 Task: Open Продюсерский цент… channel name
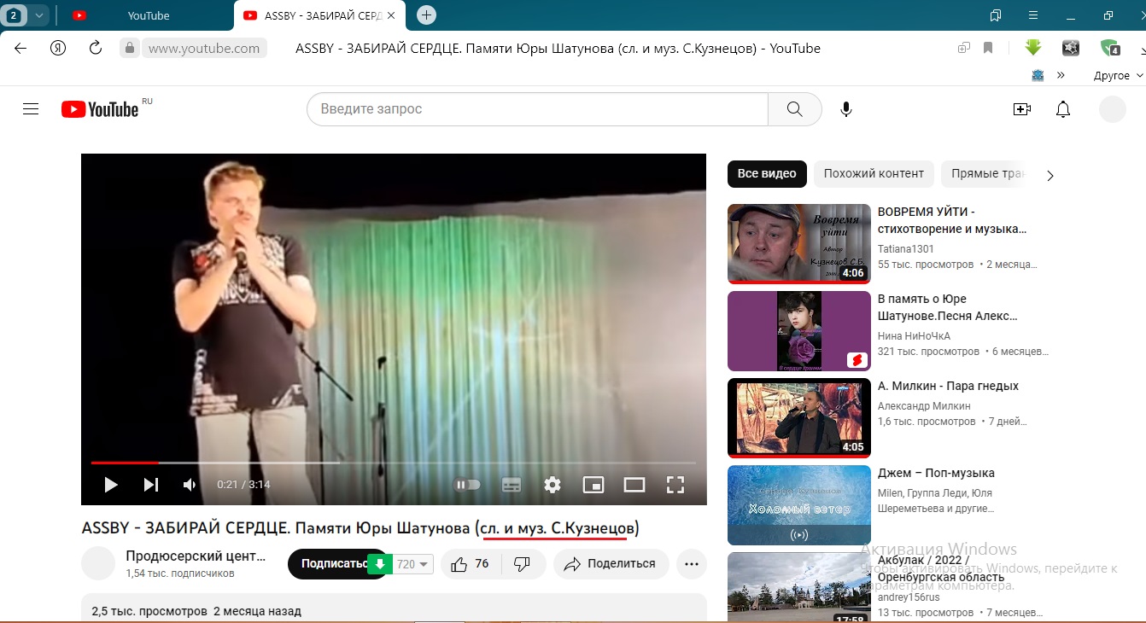196,556
